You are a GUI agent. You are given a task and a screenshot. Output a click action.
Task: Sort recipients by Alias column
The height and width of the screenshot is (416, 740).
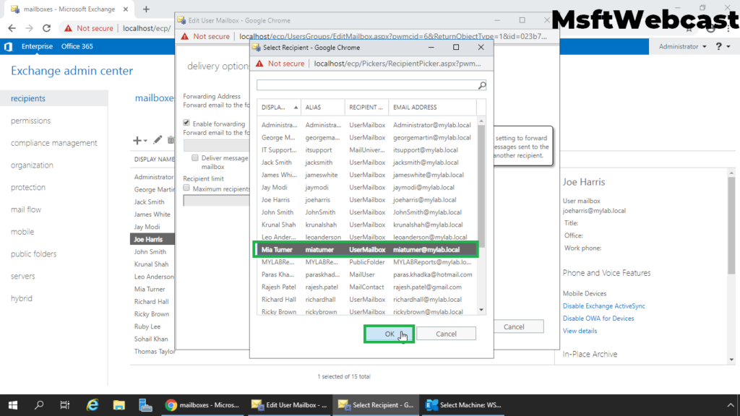(323, 108)
